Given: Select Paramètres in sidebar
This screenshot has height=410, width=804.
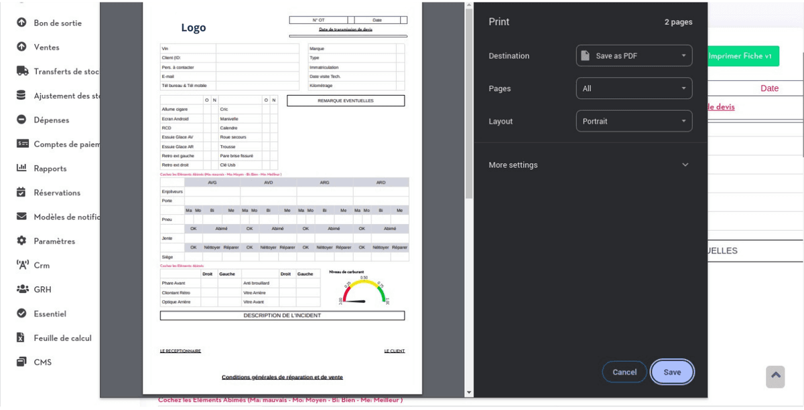Looking at the screenshot, I should point(54,241).
